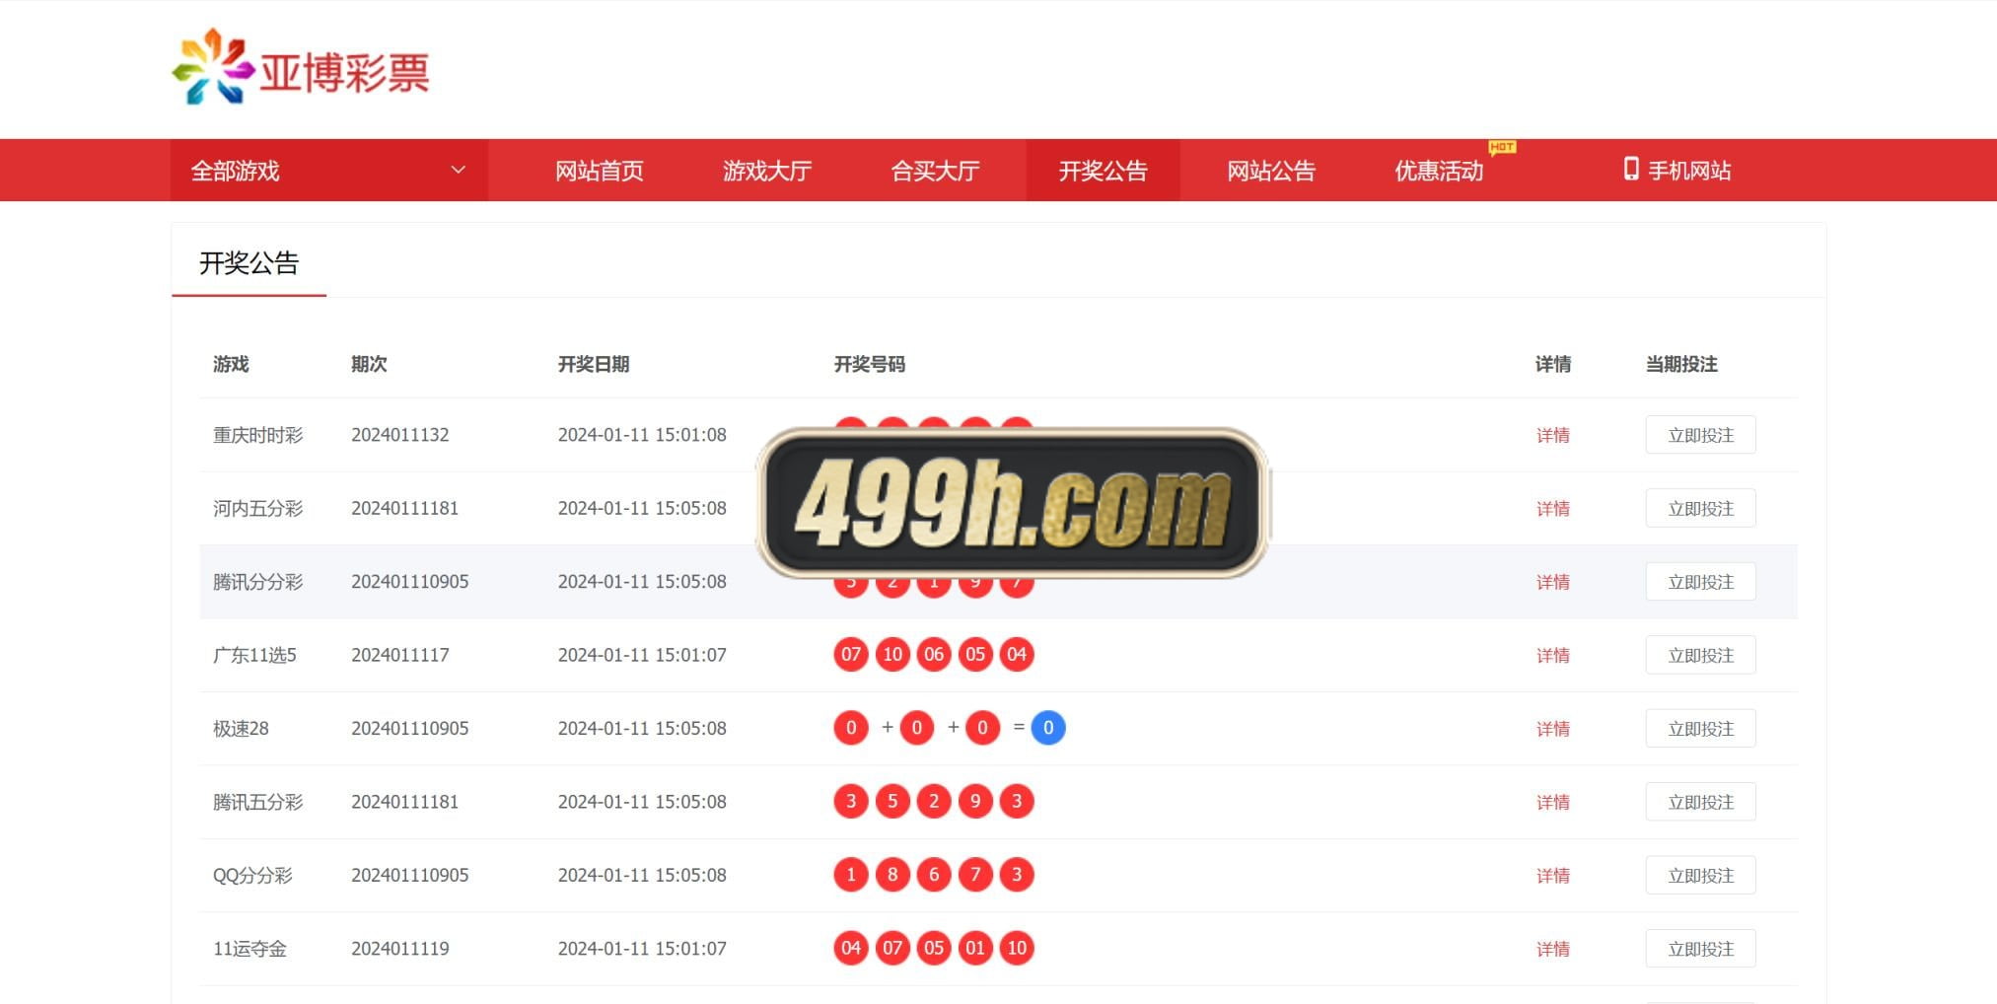Click the phone icon beside 手机网站
1997x1004 pixels.
[1631, 169]
